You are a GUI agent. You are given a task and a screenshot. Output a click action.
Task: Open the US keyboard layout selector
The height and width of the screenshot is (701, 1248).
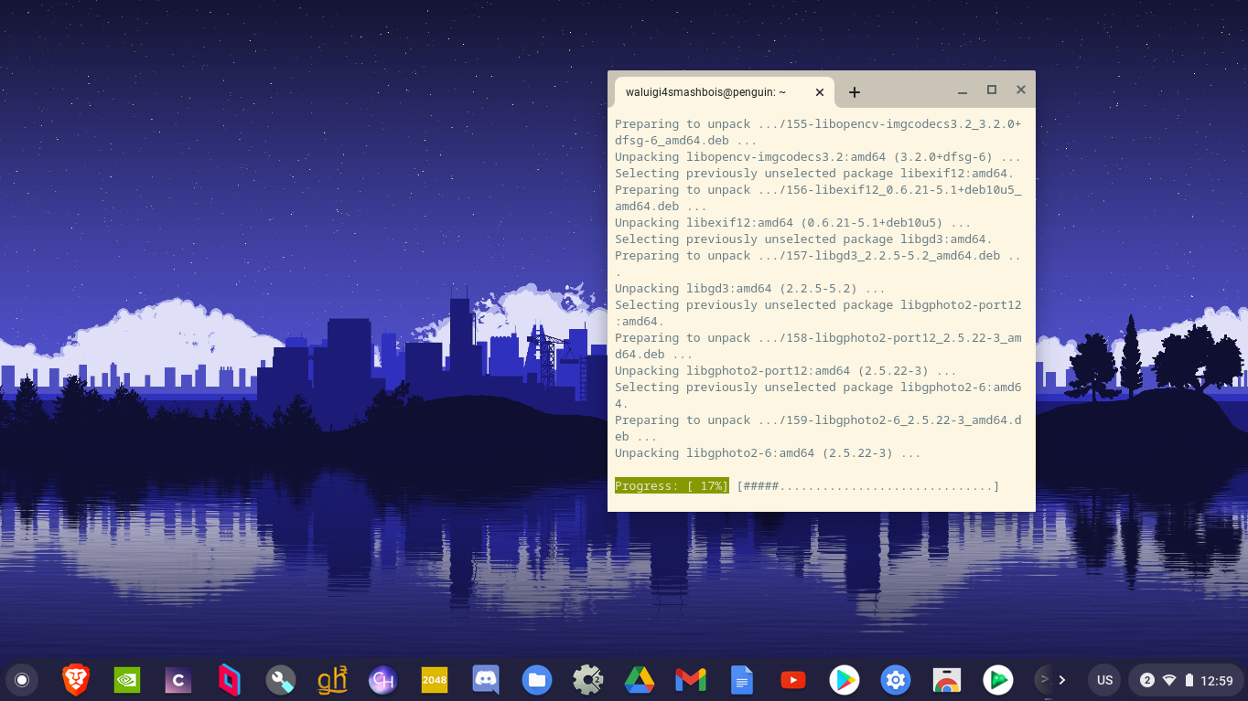pyautogui.click(x=1103, y=680)
